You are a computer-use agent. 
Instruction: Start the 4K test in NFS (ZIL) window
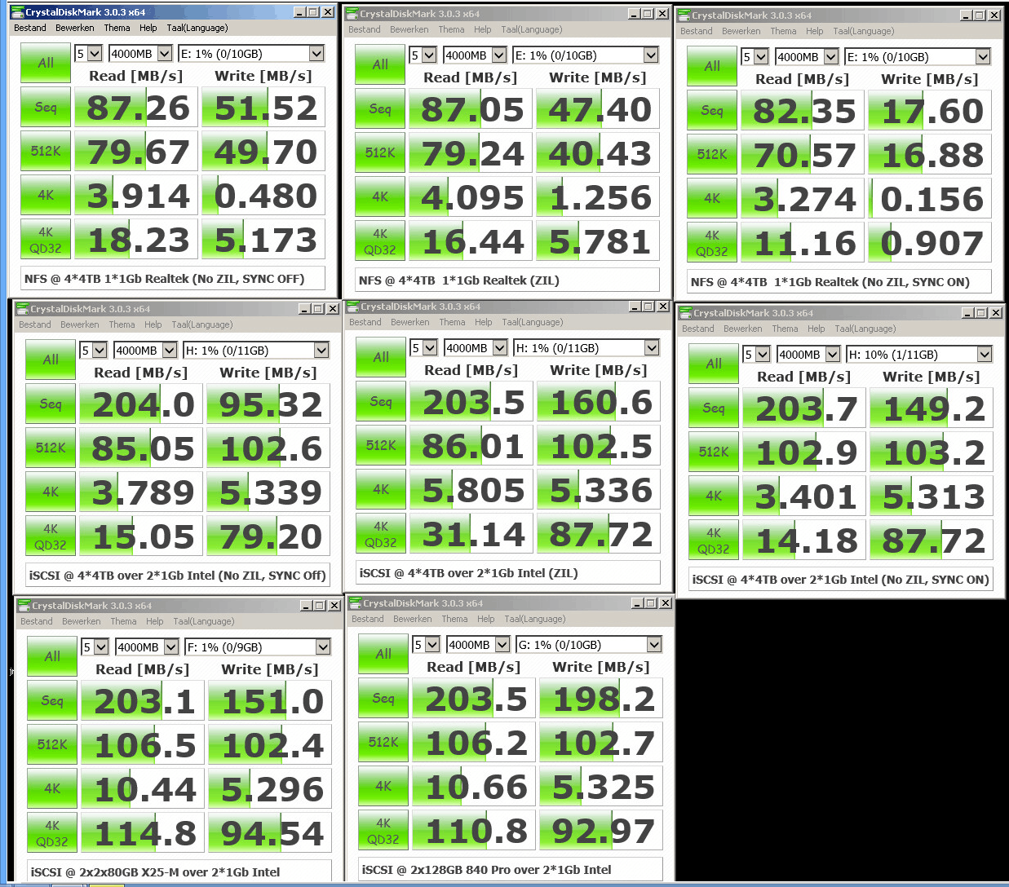(380, 196)
